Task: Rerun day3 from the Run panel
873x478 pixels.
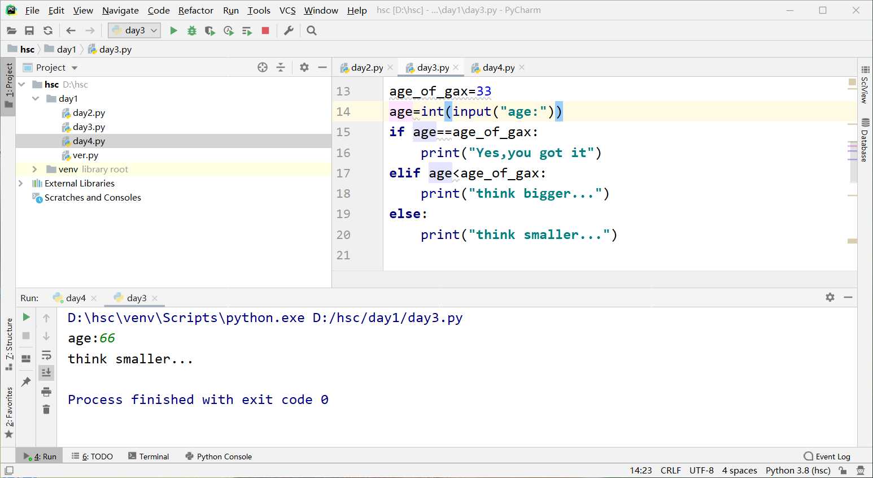Action: pyautogui.click(x=26, y=317)
